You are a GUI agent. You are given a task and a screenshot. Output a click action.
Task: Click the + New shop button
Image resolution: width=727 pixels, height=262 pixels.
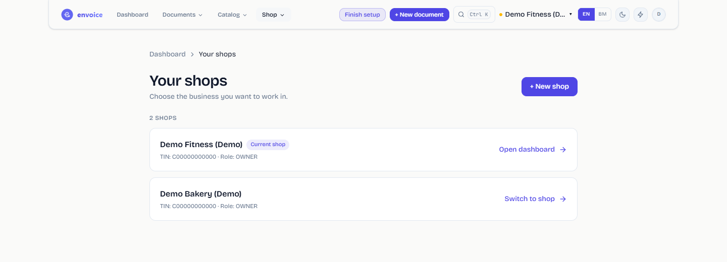click(549, 87)
